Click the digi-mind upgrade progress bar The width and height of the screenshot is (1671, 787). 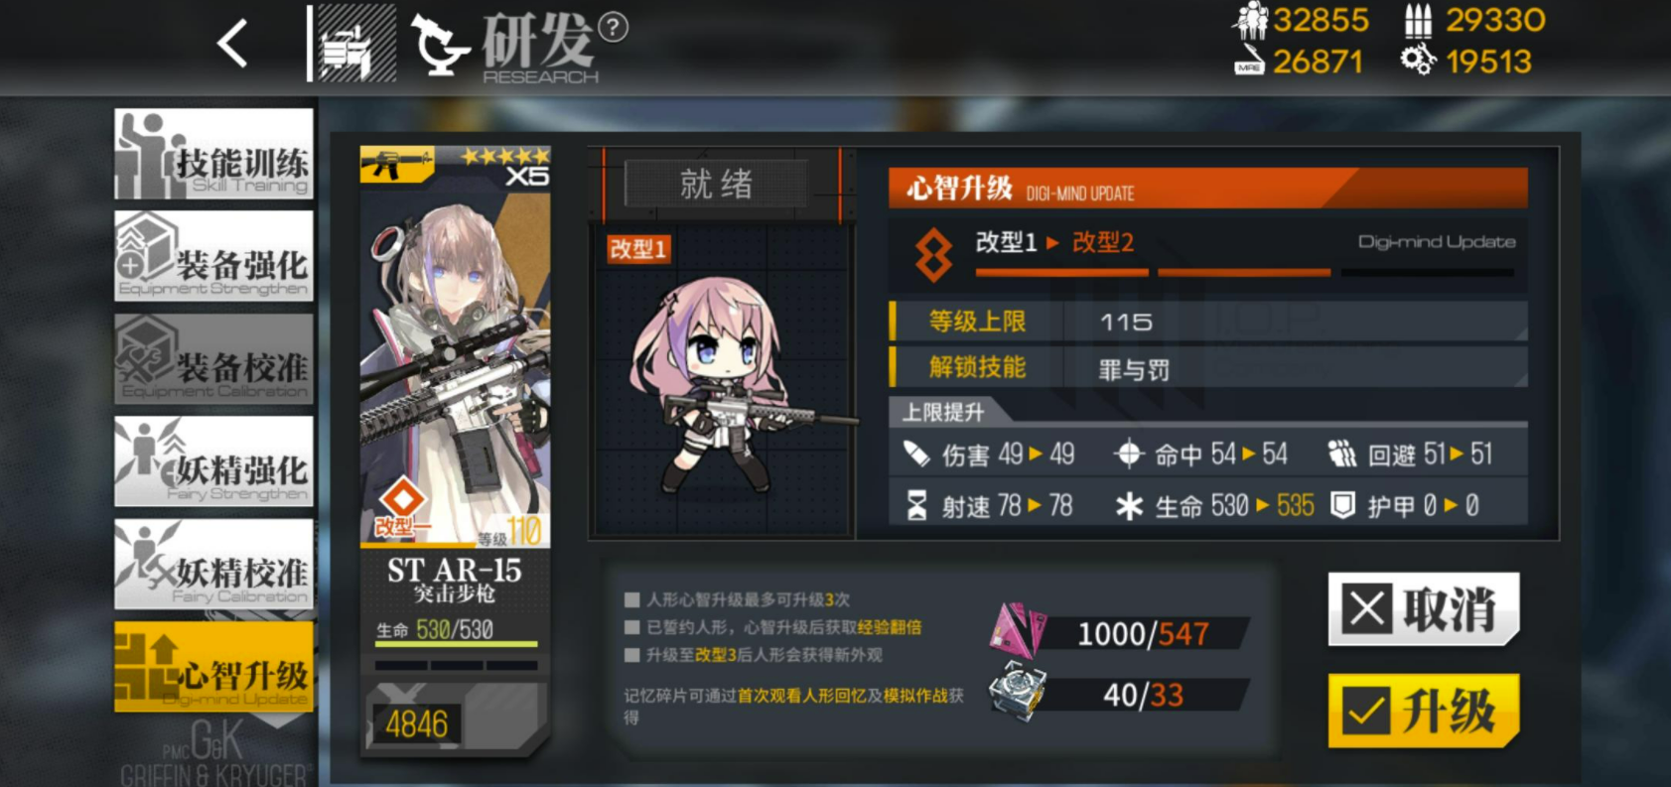point(1245,272)
